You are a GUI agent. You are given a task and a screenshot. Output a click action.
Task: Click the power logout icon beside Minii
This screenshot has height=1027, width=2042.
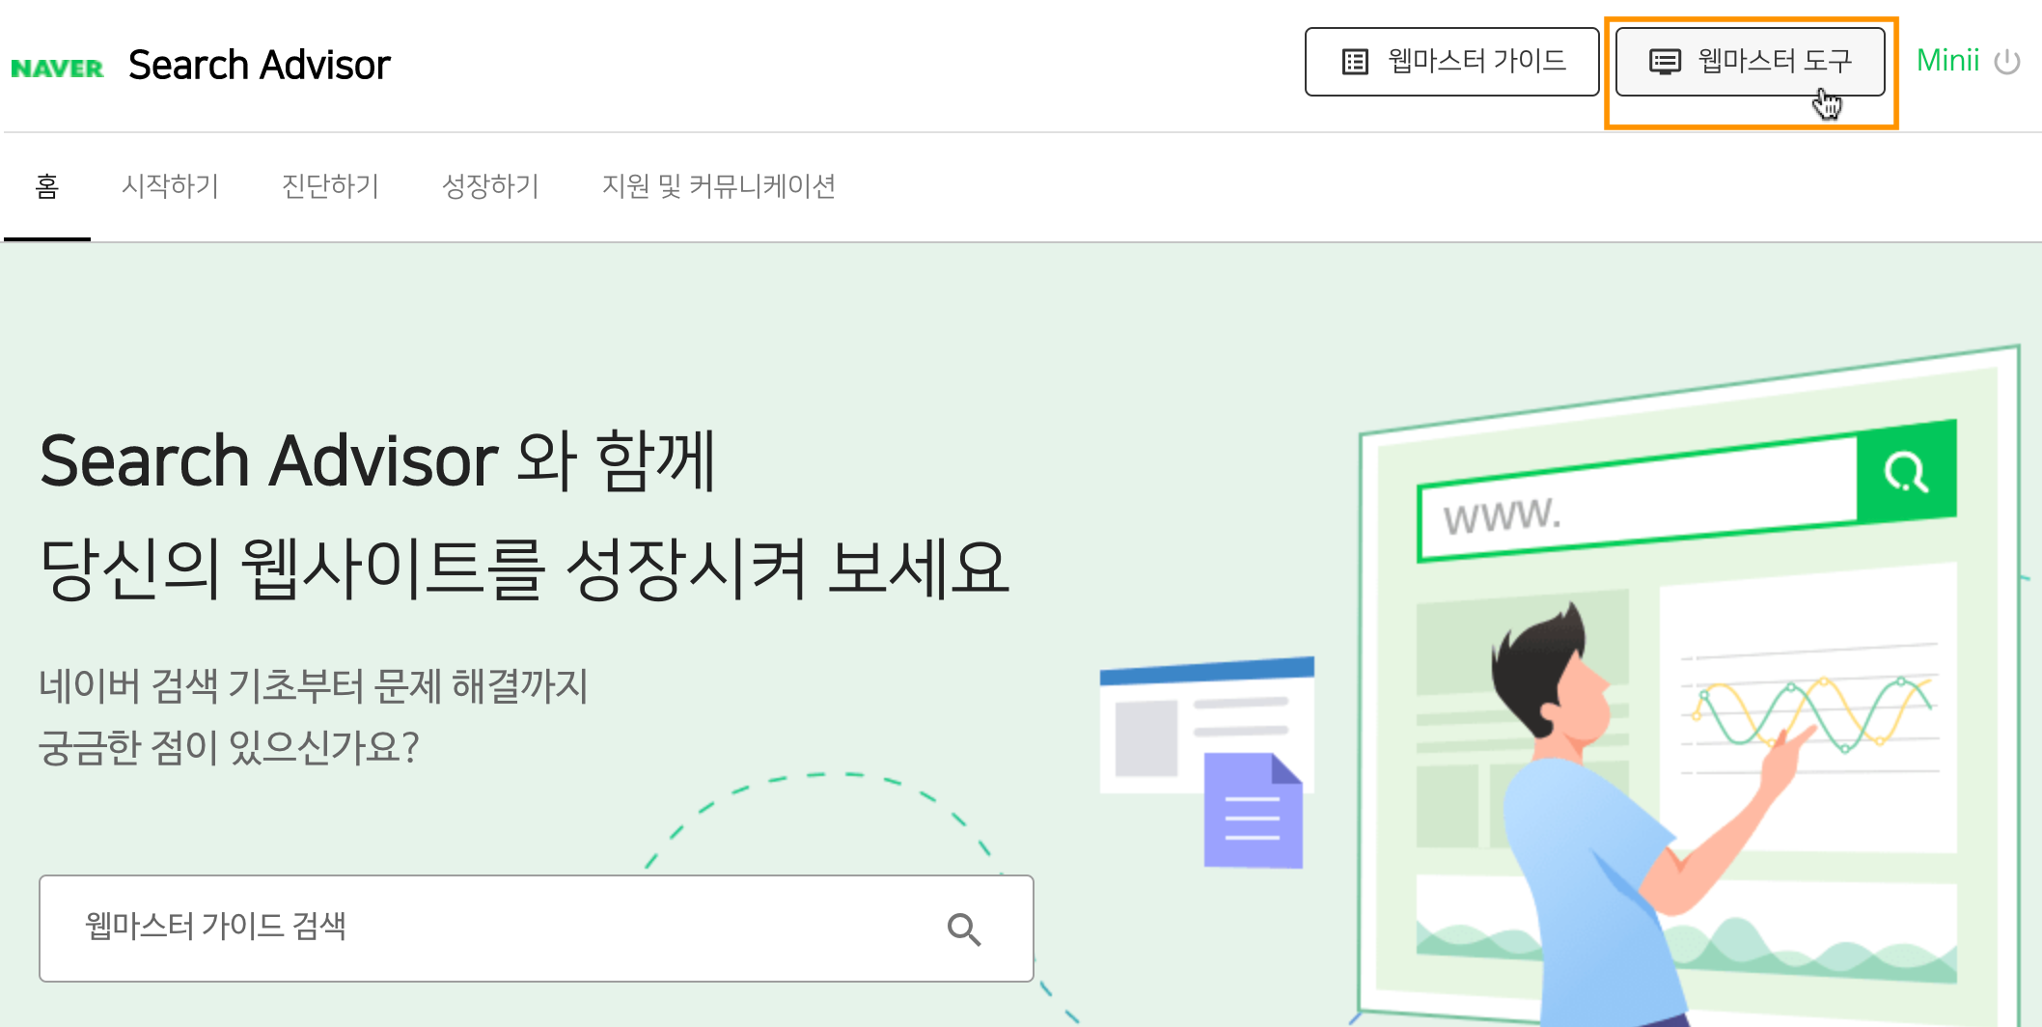pyautogui.click(x=2007, y=62)
